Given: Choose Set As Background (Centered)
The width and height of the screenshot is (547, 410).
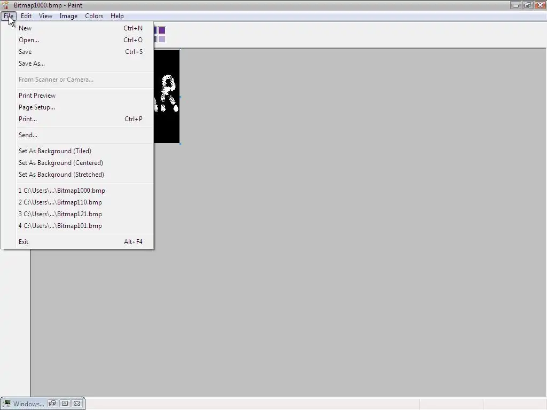Looking at the screenshot, I should tap(77, 163).
